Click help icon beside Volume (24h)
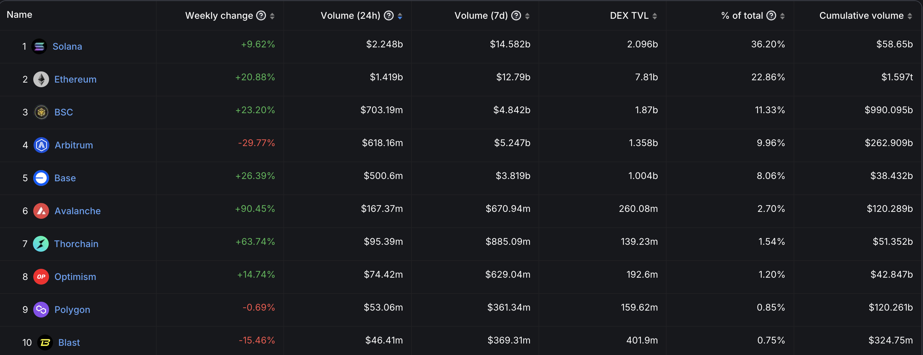This screenshot has width=923, height=355. tap(389, 16)
